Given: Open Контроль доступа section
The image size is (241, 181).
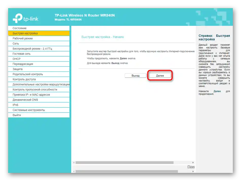Looking at the screenshot, I should [39, 79].
